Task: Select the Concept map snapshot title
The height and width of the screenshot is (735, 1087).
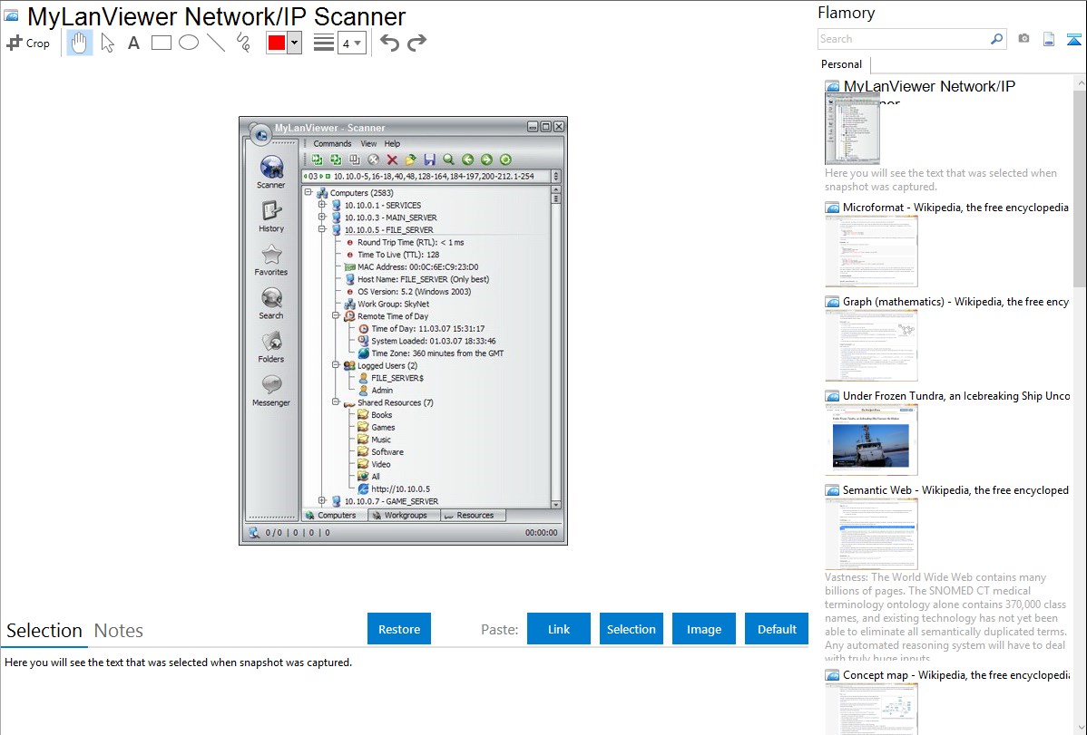Action: [x=956, y=675]
